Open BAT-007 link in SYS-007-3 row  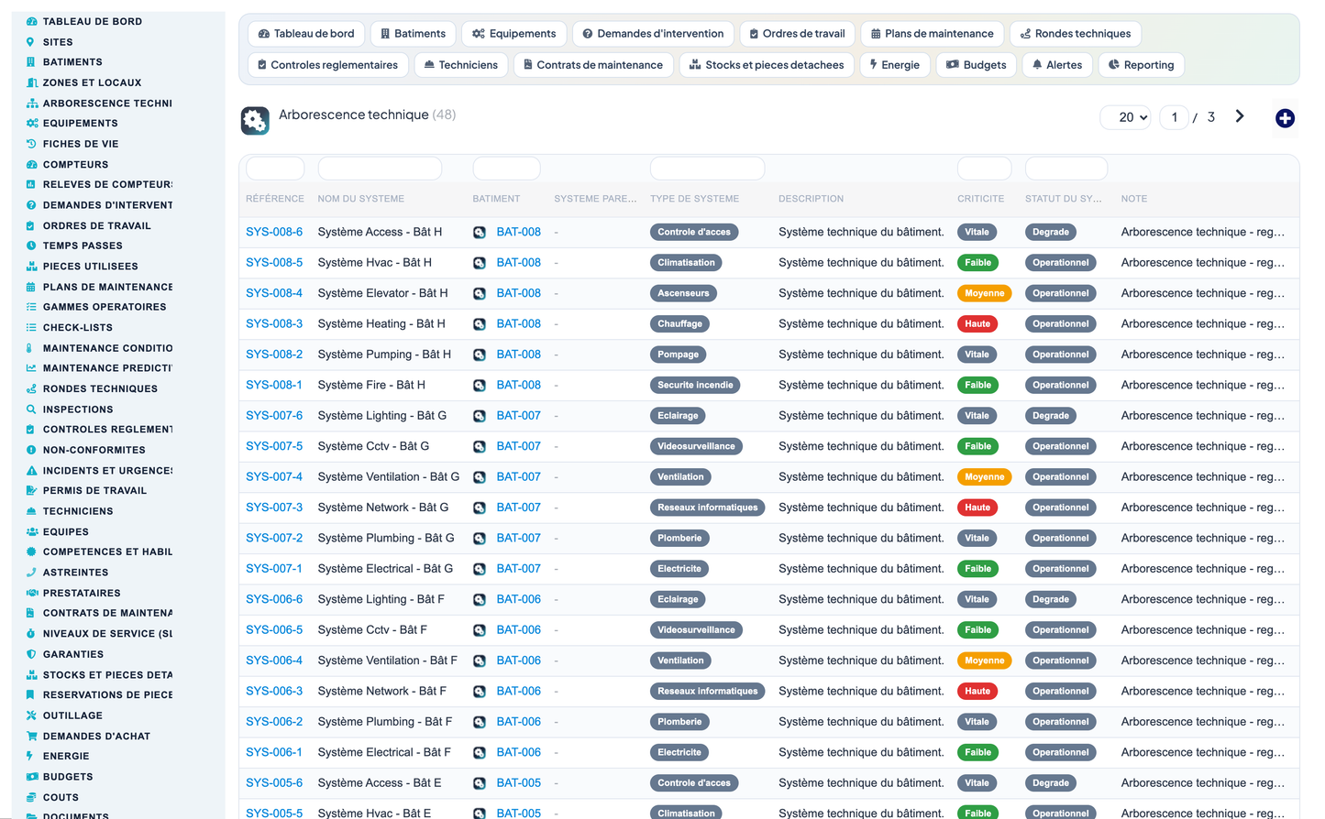click(519, 508)
